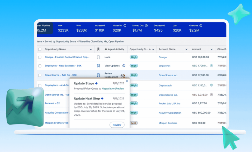Click sparkle icon next to Update Next Step
This screenshot has width=252, height=152.
tap(102, 98)
